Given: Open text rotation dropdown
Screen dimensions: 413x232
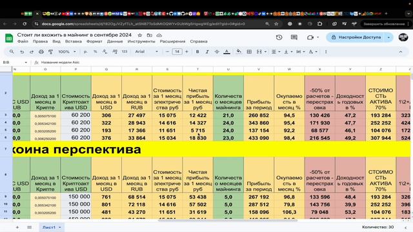Looking at the screenshot, I should (313, 52).
